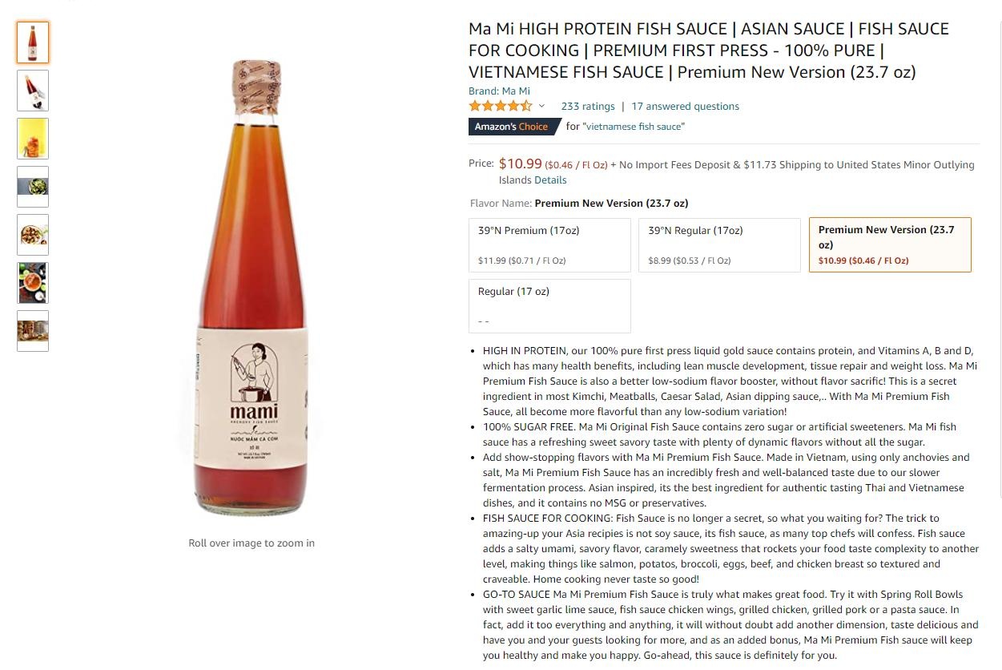View the meatballs dish thumbnail
This screenshot has height=670, width=1002.
[x=33, y=235]
